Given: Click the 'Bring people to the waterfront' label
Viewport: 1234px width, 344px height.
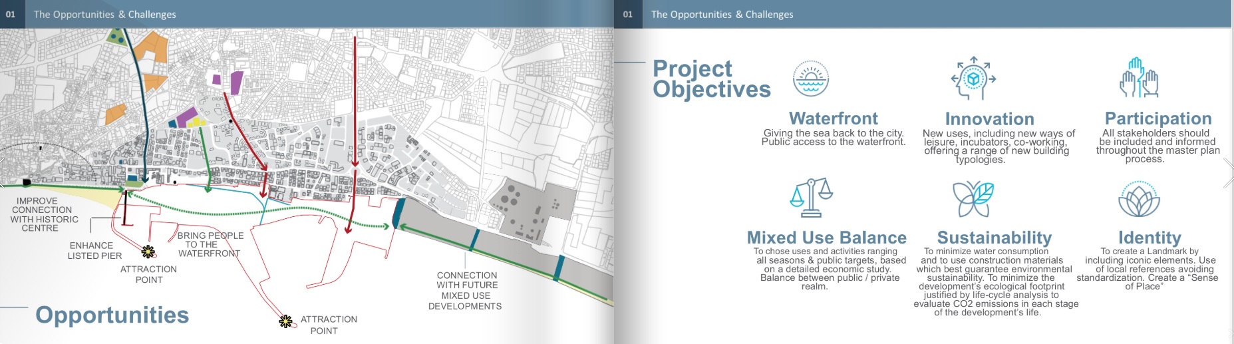Looking at the screenshot, I should [210, 244].
